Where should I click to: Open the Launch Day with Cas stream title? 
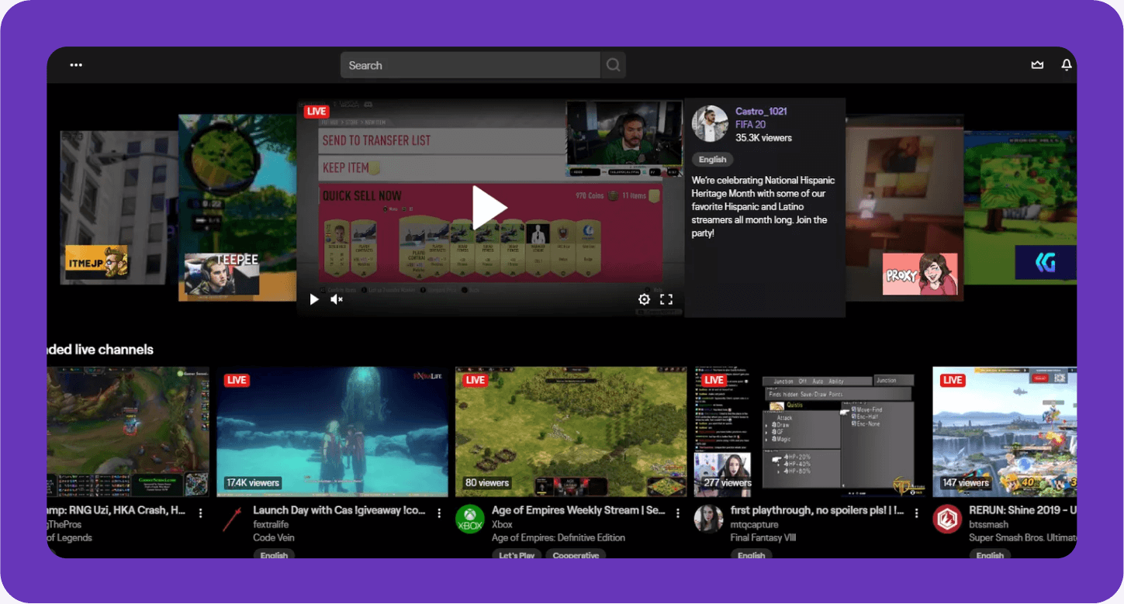point(339,511)
